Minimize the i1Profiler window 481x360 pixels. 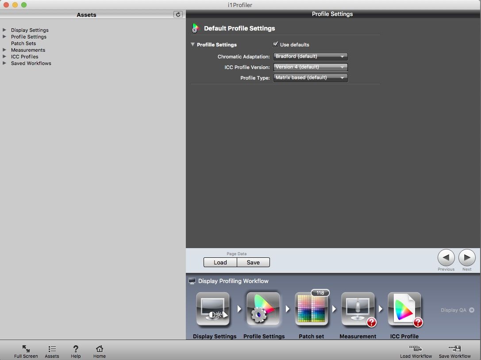pyautogui.click(x=15, y=4)
